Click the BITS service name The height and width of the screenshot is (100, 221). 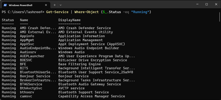pos(24,68)
